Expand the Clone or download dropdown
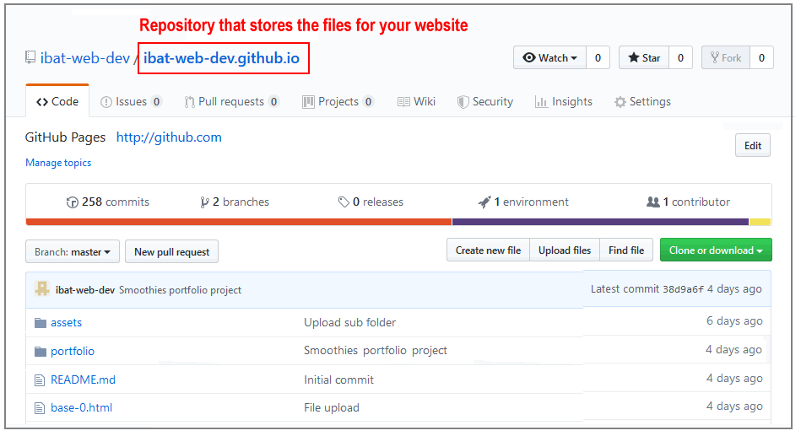The height and width of the screenshot is (436, 801). tap(716, 250)
